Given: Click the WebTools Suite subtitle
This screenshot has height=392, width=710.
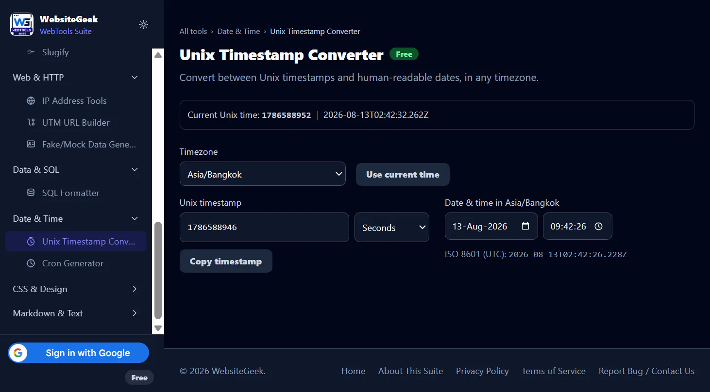Looking at the screenshot, I should [x=66, y=32].
